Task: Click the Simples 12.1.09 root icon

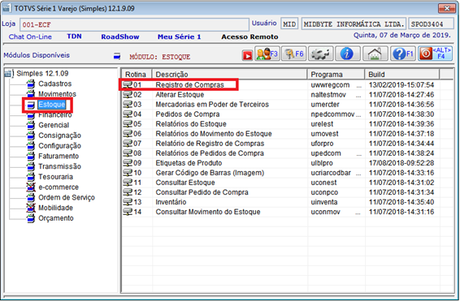Action: click(9, 73)
